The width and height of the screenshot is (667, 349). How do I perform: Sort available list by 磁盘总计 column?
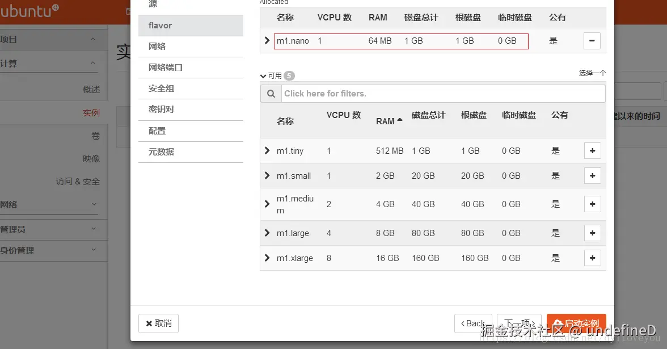(x=428, y=115)
